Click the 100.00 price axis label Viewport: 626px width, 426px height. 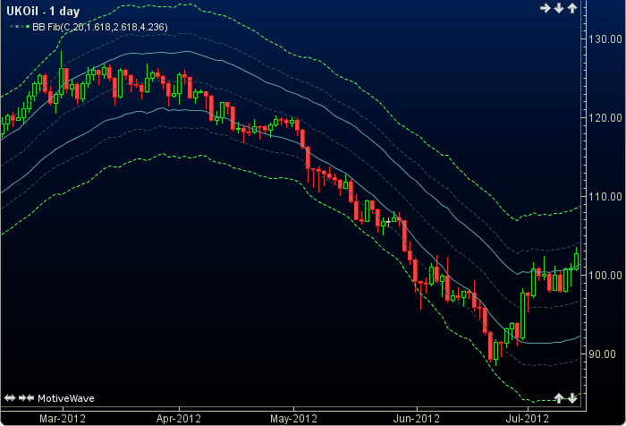pyautogui.click(x=605, y=276)
